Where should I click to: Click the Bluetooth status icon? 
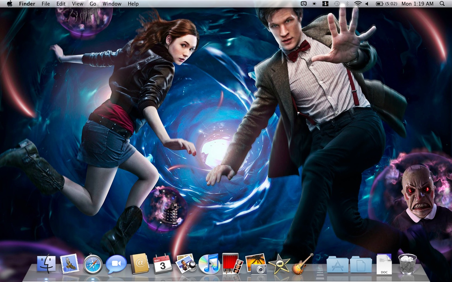(x=347, y=4)
